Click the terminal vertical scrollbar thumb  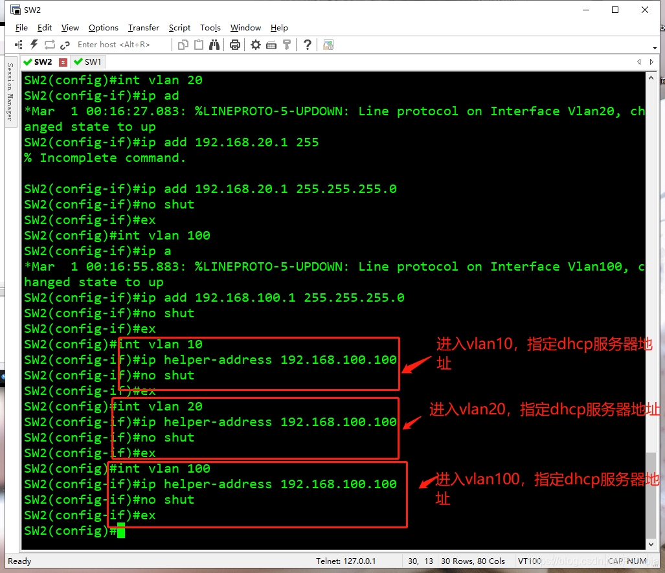tap(651, 495)
